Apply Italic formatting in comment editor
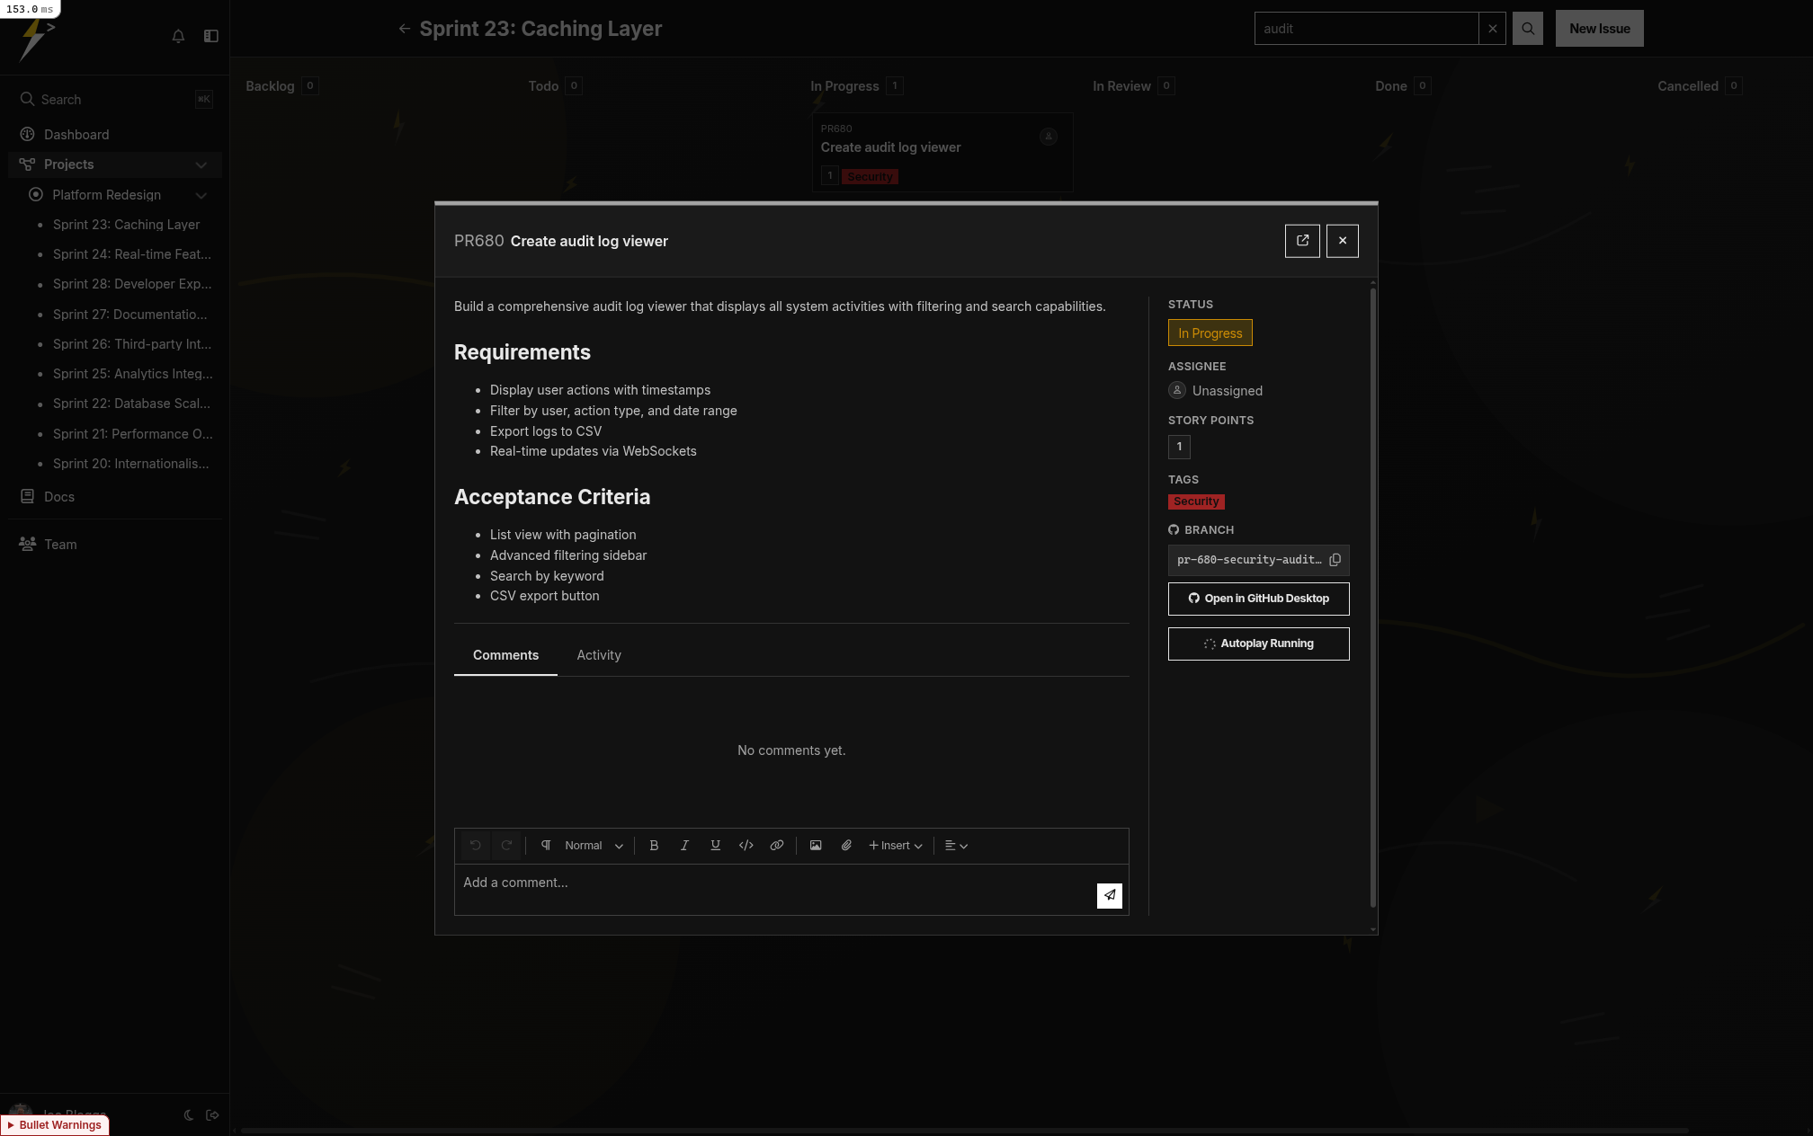 684,846
